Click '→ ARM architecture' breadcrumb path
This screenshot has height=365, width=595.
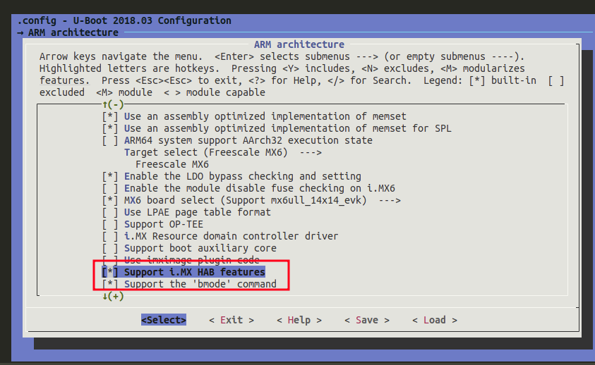click(68, 32)
